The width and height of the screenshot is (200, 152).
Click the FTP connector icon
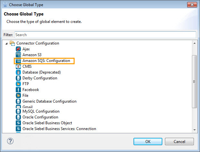coord(18,84)
